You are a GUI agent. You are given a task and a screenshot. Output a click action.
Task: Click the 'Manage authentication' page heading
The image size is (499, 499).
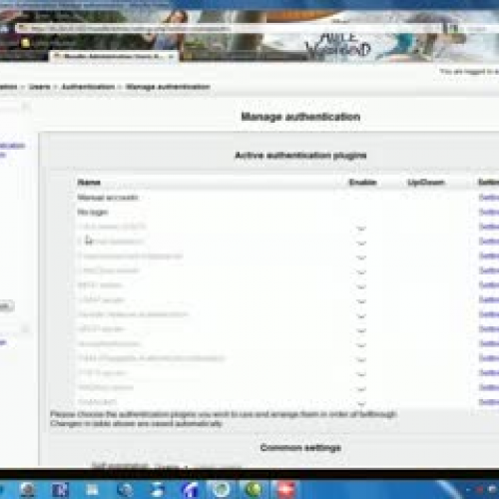tap(300, 117)
